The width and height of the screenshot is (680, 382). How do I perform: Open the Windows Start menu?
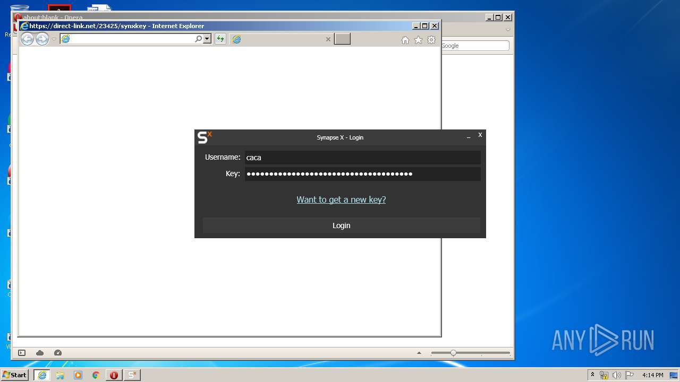click(14, 375)
